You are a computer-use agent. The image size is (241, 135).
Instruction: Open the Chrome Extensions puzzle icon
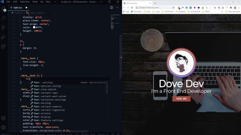[231, 7]
